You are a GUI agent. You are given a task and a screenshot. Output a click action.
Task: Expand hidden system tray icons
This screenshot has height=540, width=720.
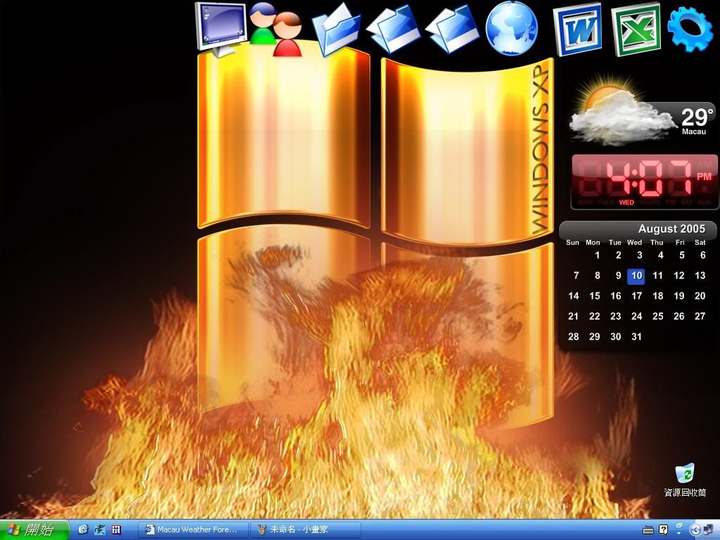click(695, 529)
